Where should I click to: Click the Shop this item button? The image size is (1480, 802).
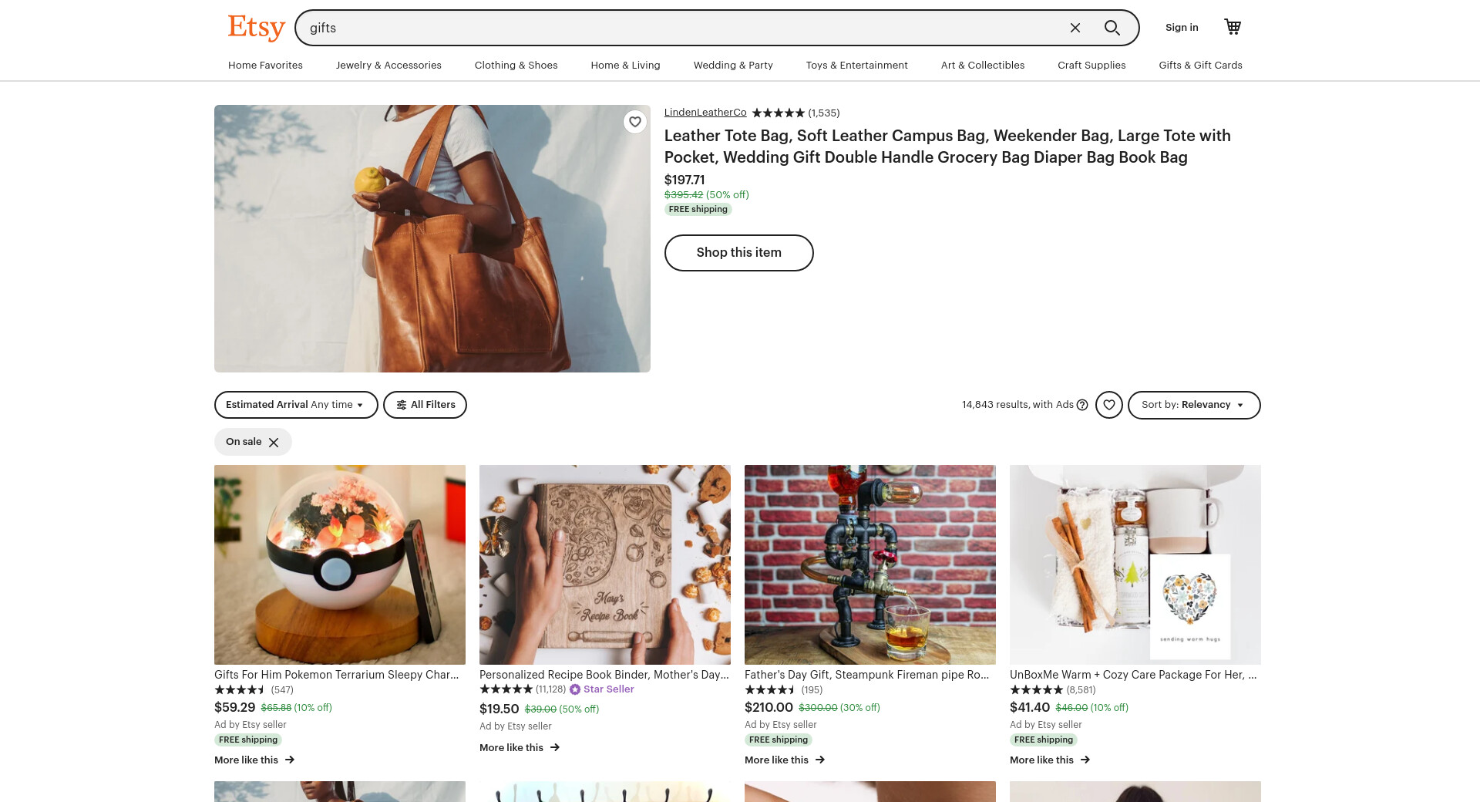coord(738,253)
